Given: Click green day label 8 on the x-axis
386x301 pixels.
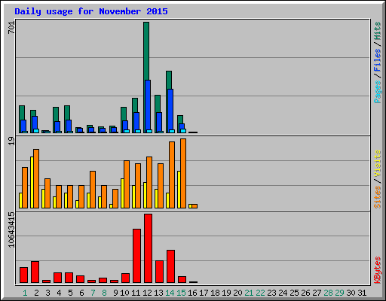Looking at the screenshot, I should (104, 293).
